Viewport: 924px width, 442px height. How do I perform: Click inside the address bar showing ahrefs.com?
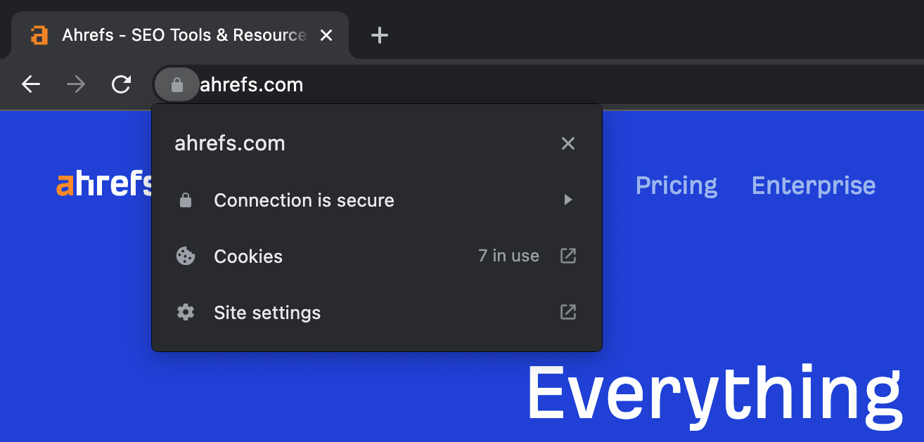(251, 84)
